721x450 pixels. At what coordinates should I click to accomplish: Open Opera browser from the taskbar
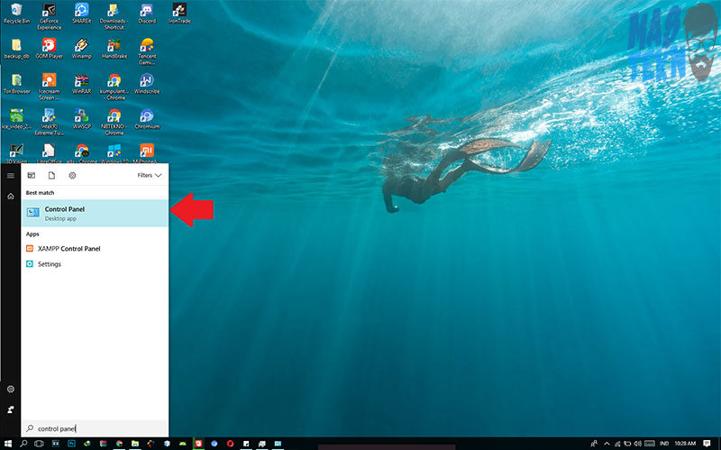[231, 444]
